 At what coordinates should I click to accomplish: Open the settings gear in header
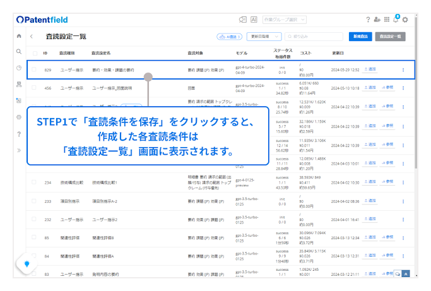[405, 20]
